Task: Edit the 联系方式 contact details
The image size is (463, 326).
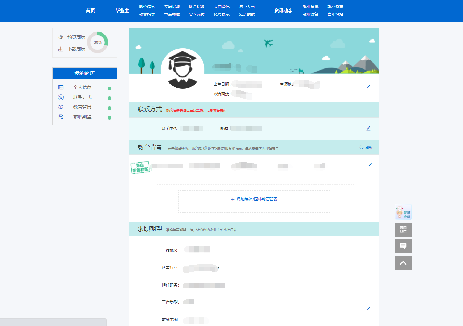Action: pyautogui.click(x=368, y=128)
